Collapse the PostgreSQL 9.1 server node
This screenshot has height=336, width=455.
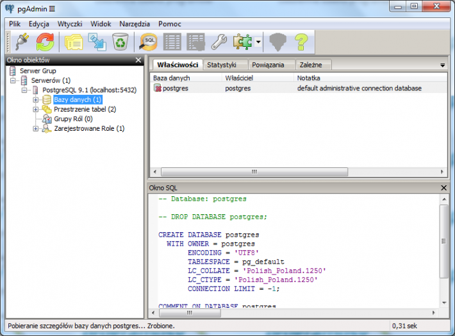pos(24,90)
